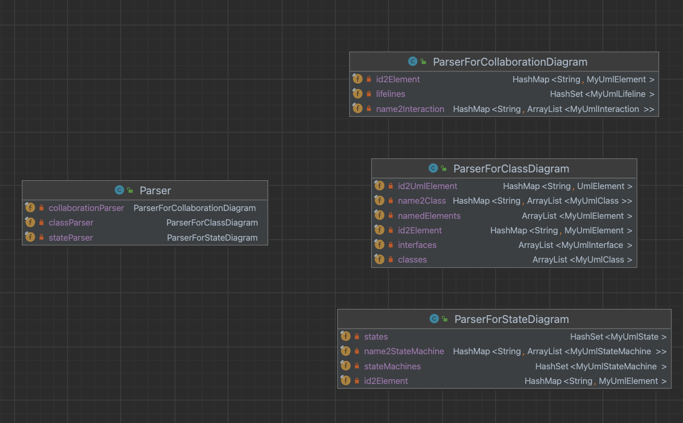Select the ParserForStateDiagram class box title
The width and height of the screenshot is (683, 423).
[512, 319]
